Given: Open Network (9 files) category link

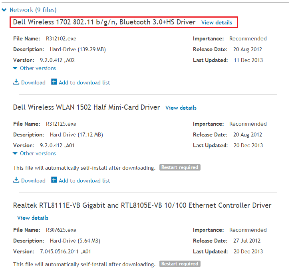Looking at the screenshot, I should pos(33,10).
